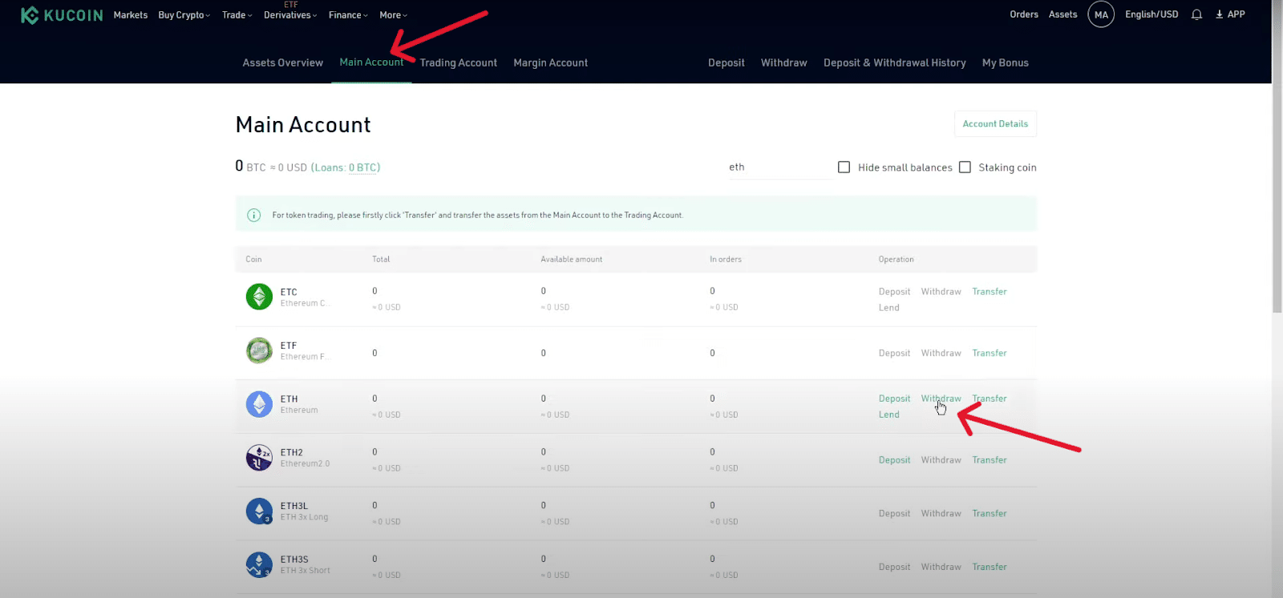Click the ETC Ethereum Classic coin icon

259,297
